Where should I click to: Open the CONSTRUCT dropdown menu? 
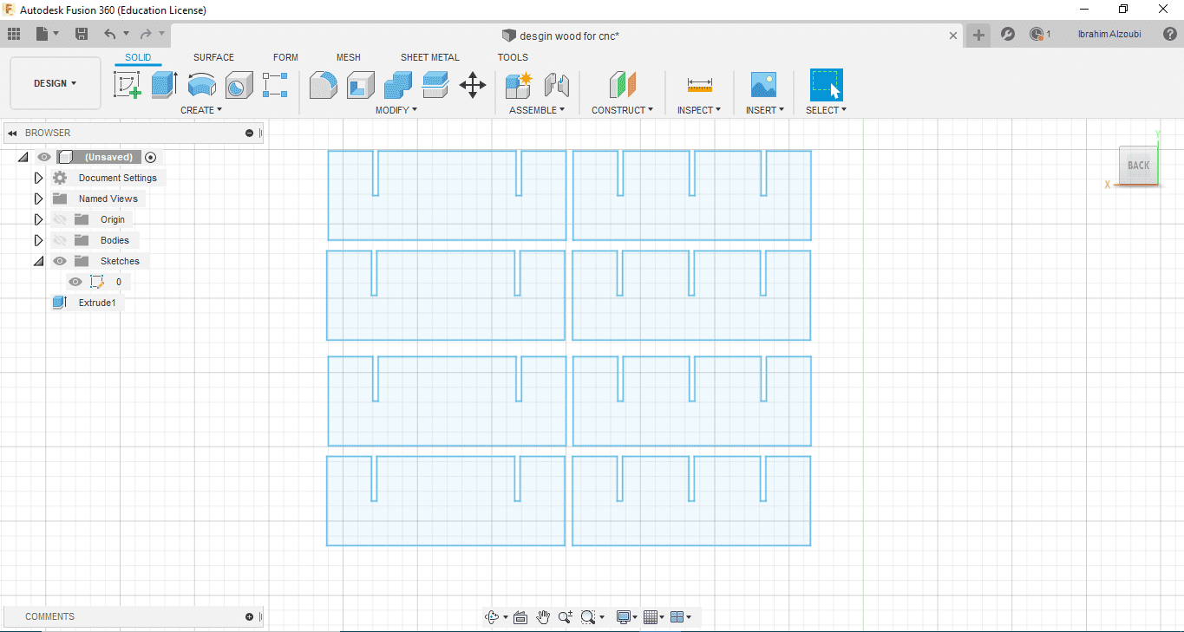(623, 110)
